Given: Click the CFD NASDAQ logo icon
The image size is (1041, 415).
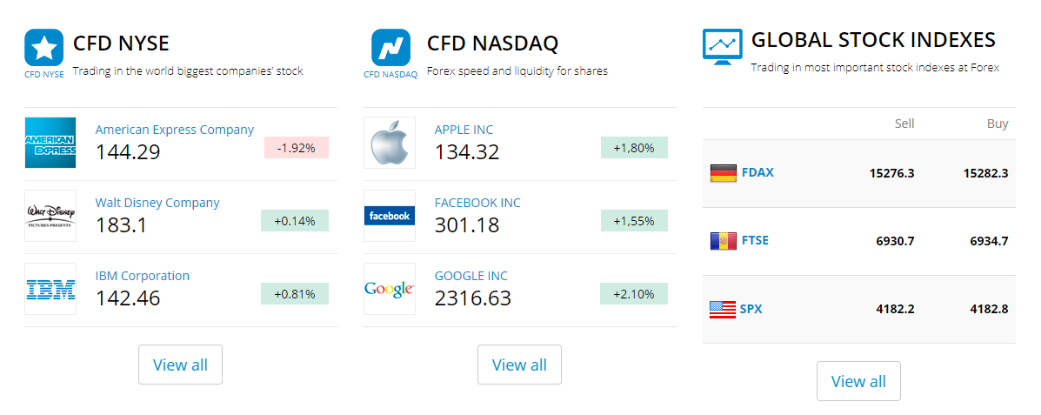Looking at the screenshot, I should (390, 47).
